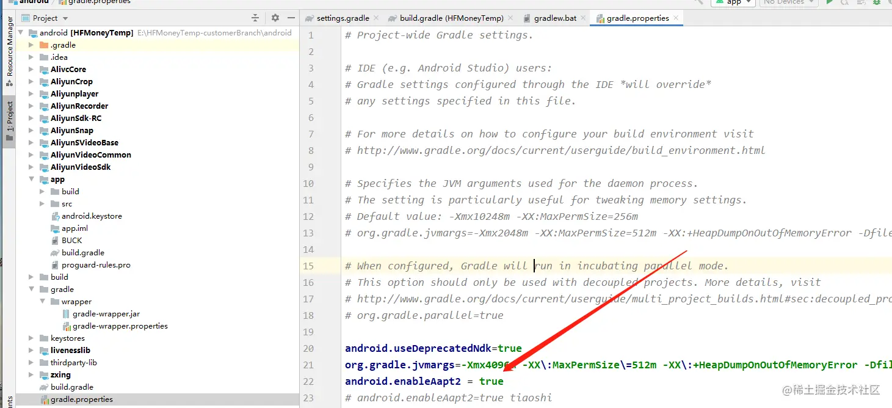Click the settings.gradle tab elephant icon

click(310, 18)
